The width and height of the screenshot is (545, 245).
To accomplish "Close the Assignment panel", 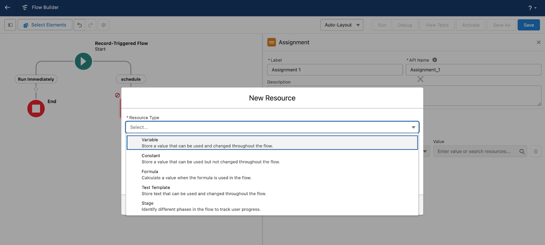I will [x=539, y=42].
